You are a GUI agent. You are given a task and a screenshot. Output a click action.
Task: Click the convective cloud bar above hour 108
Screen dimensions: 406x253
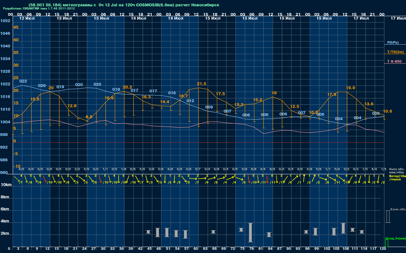pos(343,228)
